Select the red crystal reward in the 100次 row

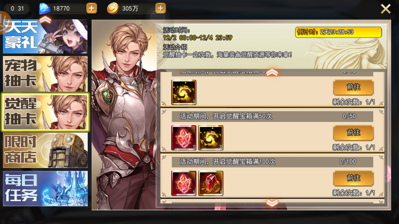click(184, 183)
